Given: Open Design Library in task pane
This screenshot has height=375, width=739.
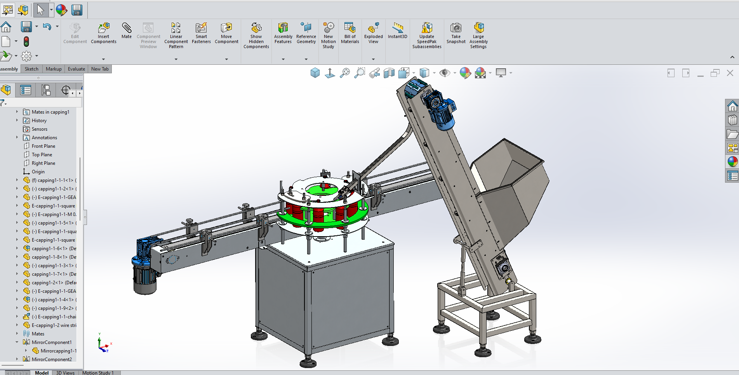Looking at the screenshot, I should click(x=732, y=120).
